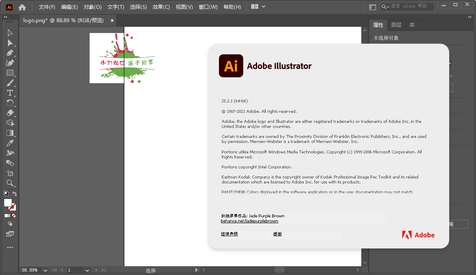Select the Paintbrush tool

click(x=10, y=83)
